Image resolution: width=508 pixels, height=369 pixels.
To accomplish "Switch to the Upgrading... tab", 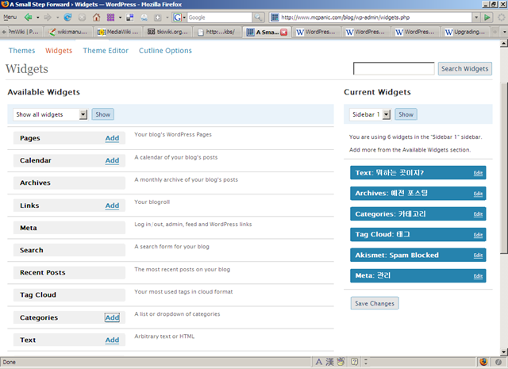I will tap(465, 32).
